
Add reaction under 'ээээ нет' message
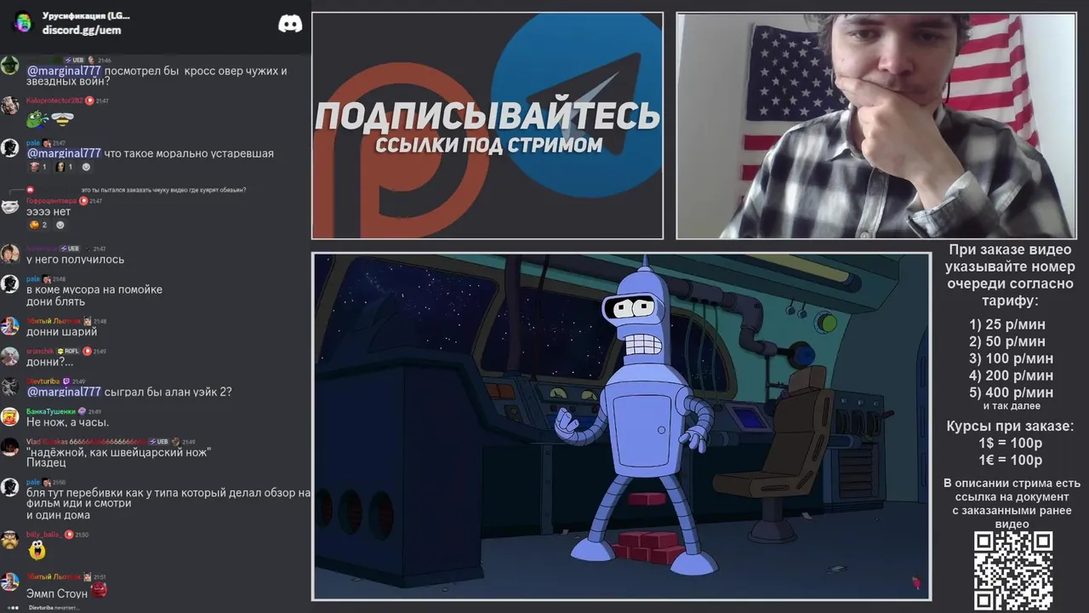tap(60, 225)
